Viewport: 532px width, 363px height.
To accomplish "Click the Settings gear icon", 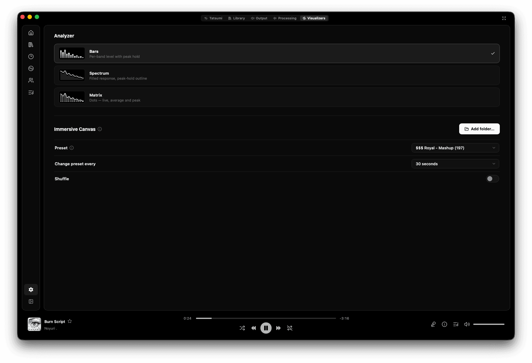I will click(x=31, y=290).
